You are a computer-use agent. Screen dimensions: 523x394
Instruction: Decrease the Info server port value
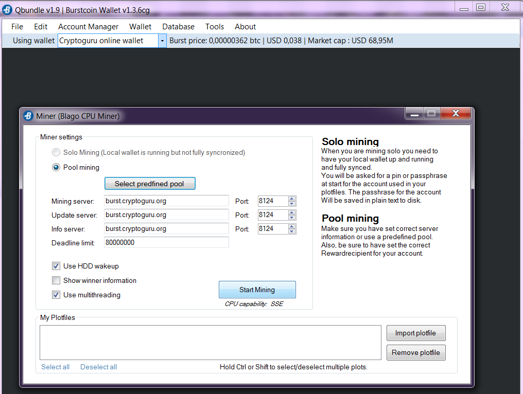(x=292, y=231)
